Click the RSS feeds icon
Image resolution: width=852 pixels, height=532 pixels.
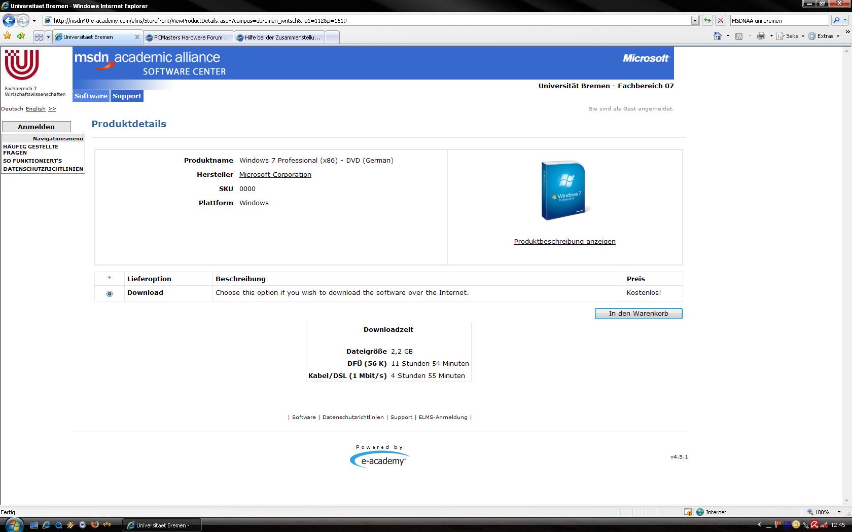(739, 36)
